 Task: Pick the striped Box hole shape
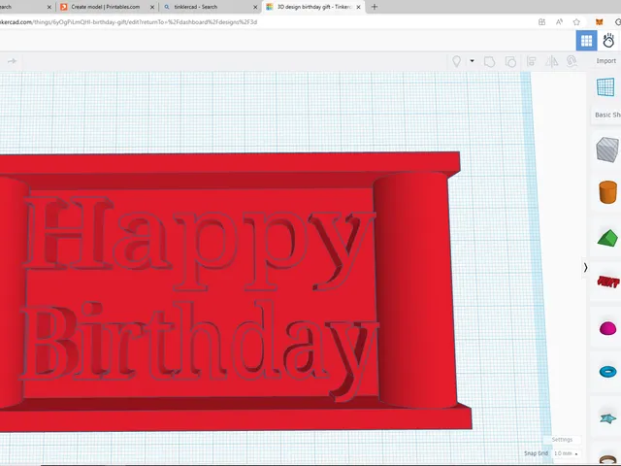coord(607,150)
